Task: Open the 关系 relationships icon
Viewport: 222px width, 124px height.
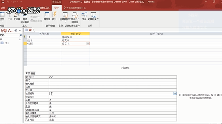Action: point(84,16)
